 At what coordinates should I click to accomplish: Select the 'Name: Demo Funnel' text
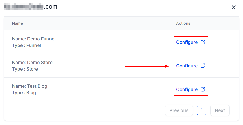(x=34, y=39)
